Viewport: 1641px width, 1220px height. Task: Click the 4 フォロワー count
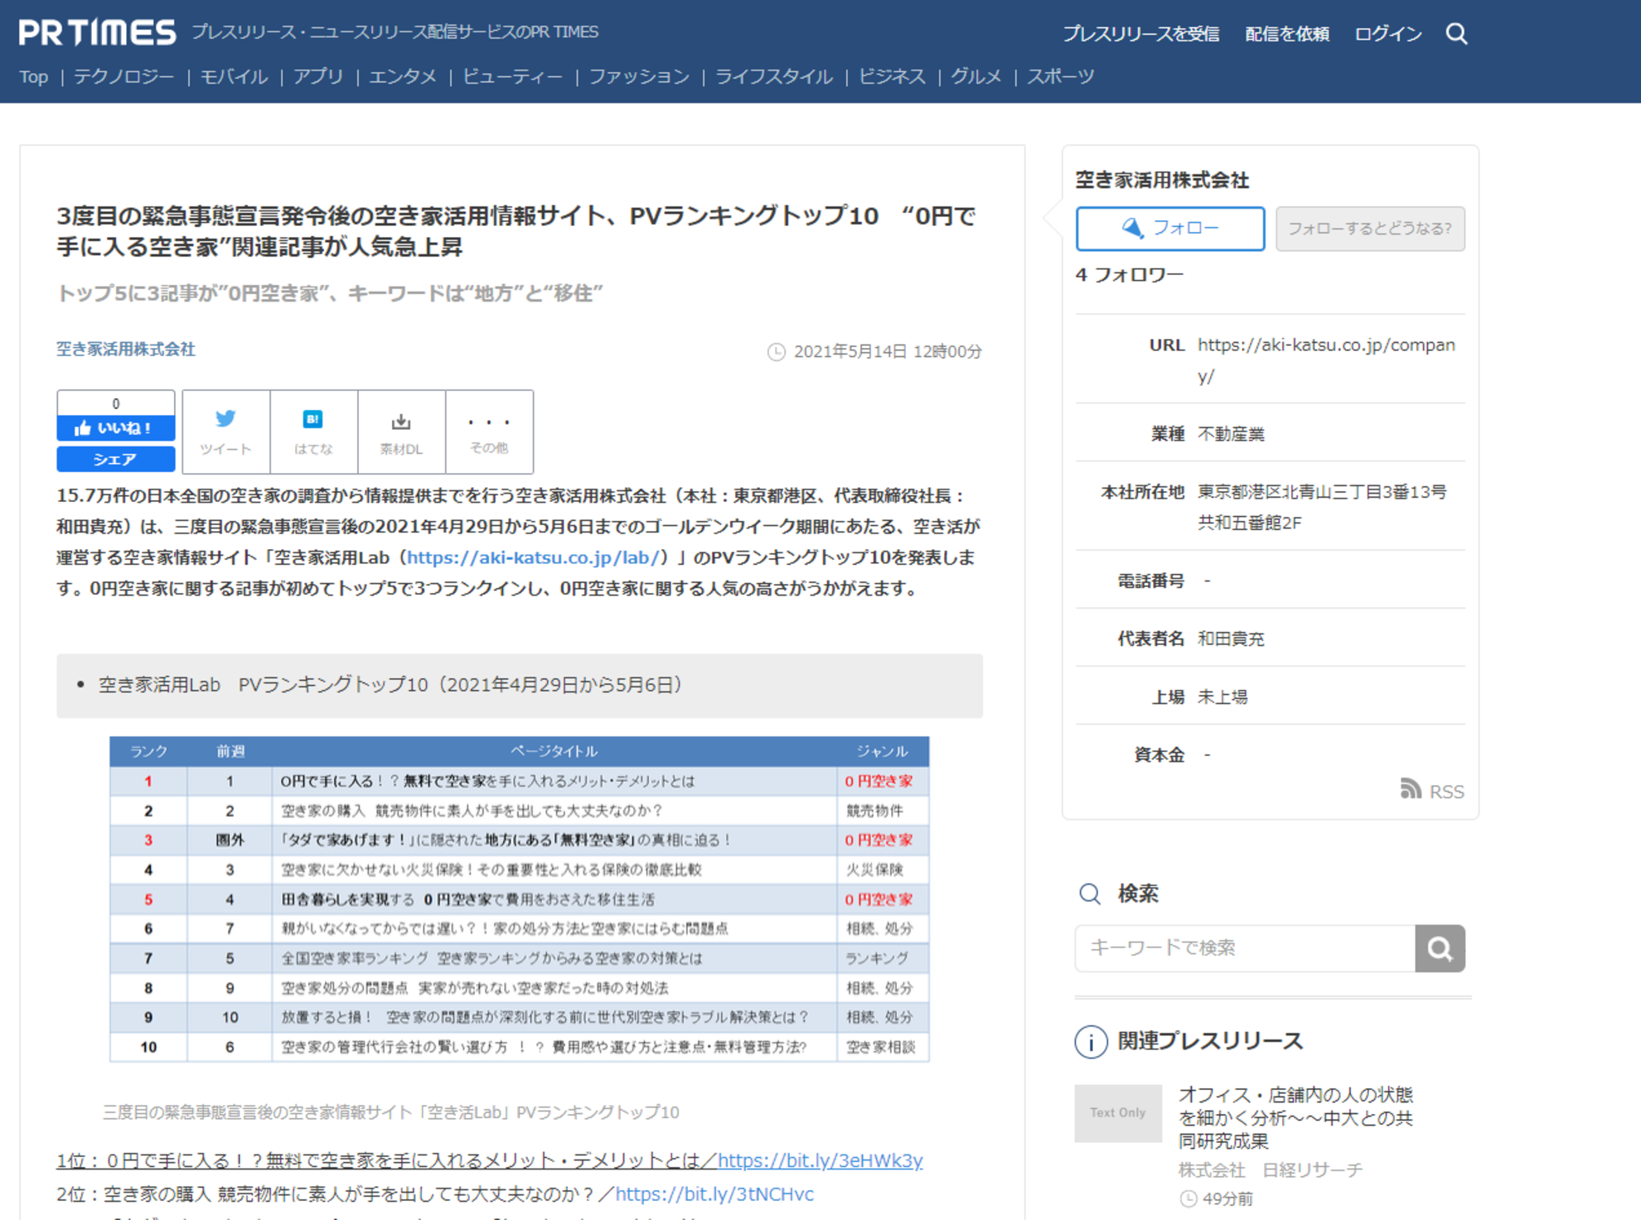tap(1129, 274)
